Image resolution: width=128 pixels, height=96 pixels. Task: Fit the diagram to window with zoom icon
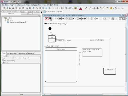coord(50,8)
